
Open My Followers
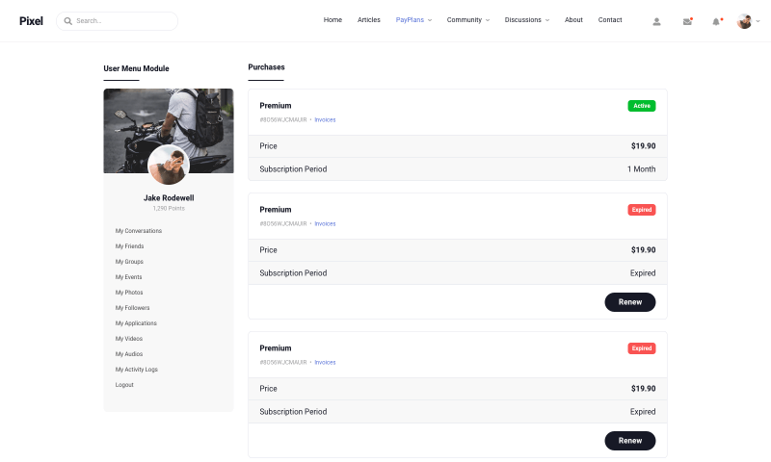133,308
